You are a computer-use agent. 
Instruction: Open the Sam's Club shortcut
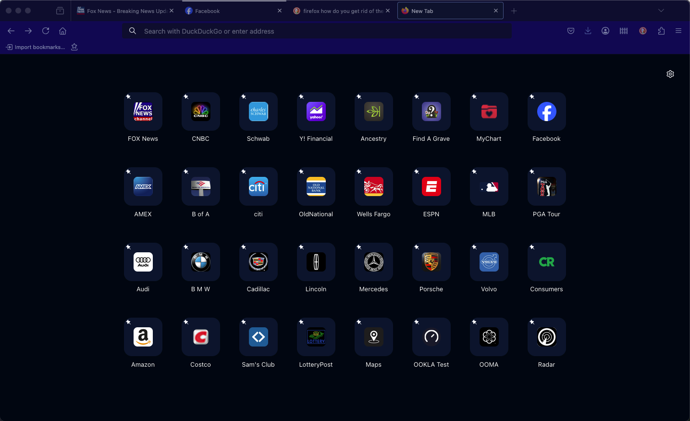259,337
